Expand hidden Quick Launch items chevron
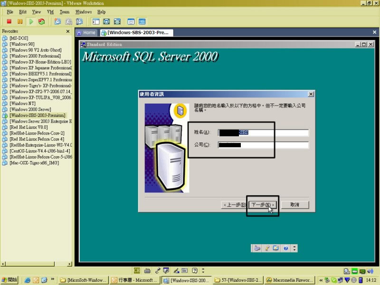380x285 pixels. point(52,279)
